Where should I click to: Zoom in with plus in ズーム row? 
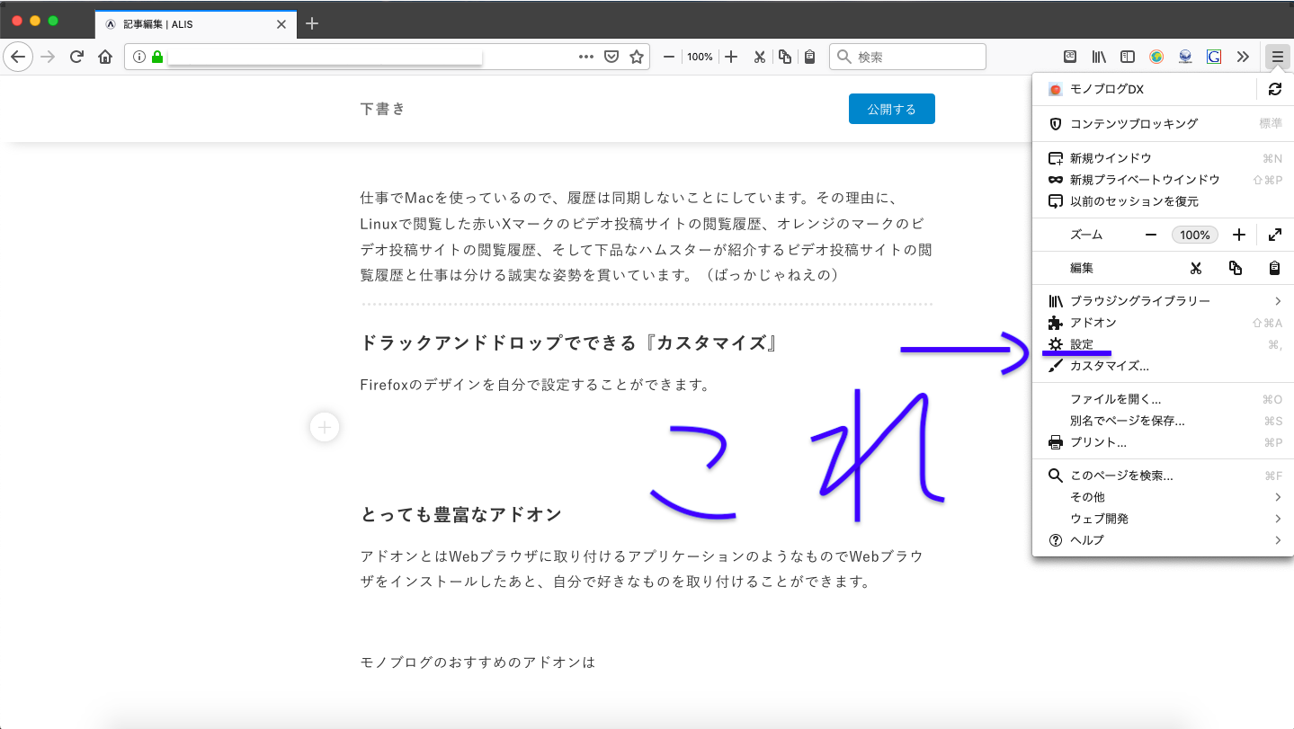(1238, 235)
